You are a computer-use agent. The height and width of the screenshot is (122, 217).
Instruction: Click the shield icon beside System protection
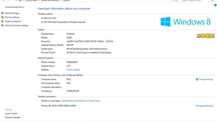pyautogui.click(x=2, y=21)
